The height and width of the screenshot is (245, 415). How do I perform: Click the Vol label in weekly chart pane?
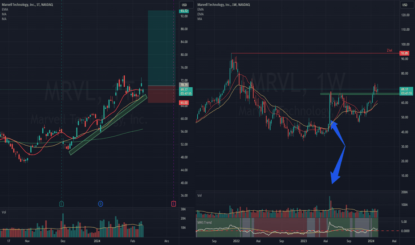[x=199, y=196]
